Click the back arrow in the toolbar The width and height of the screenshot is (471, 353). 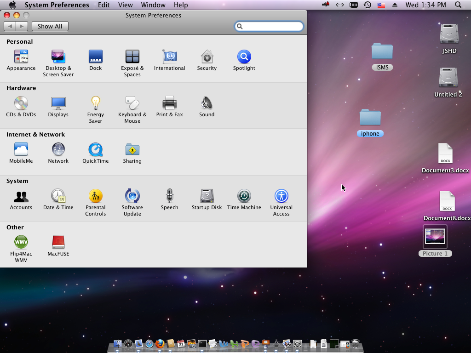tap(10, 26)
